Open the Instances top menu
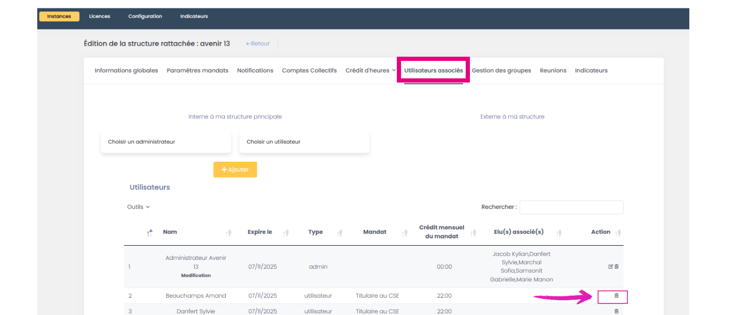Image resolution: width=735 pixels, height=315 pixels. (59, 16)
